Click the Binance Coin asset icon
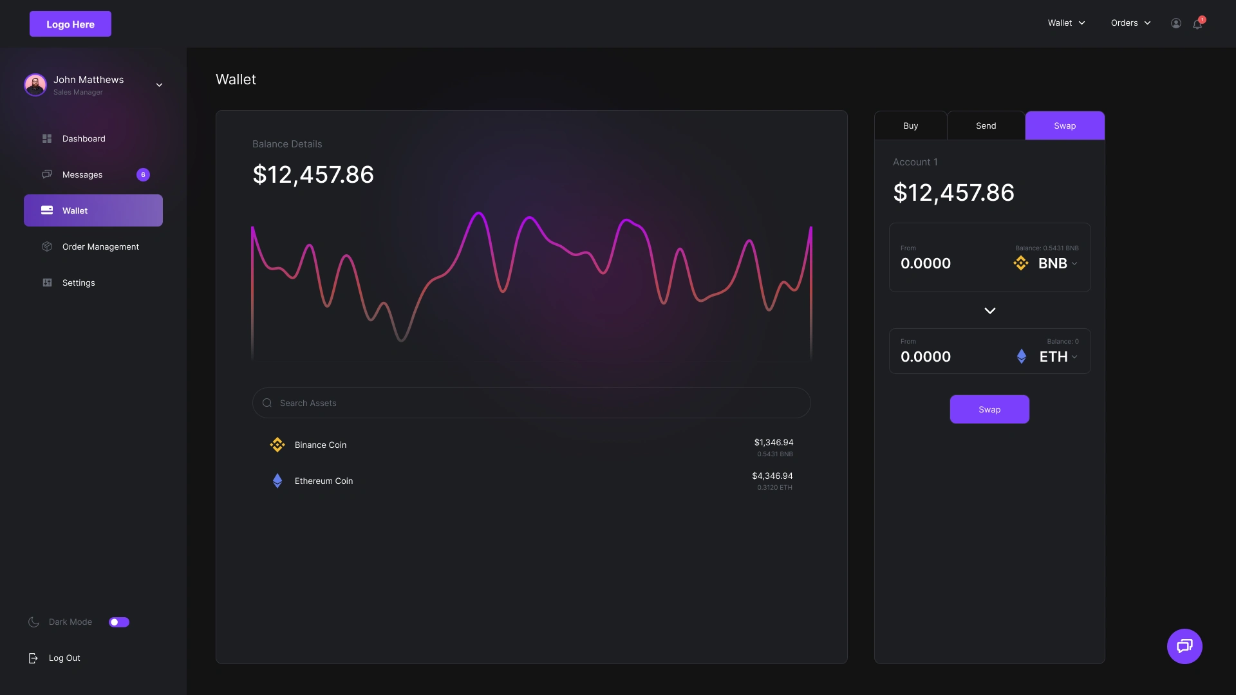The height and width of the screenshot is (695, 1236). [x=277, y=445]
